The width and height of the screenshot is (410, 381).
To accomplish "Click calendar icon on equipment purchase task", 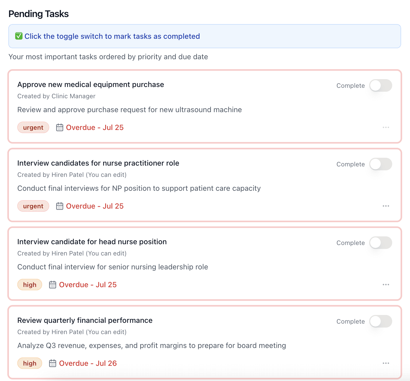I will pos(60,128).
